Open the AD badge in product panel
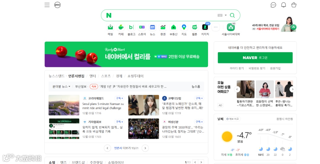This screenshot has width=320, height=164. (x=220, y=105)
